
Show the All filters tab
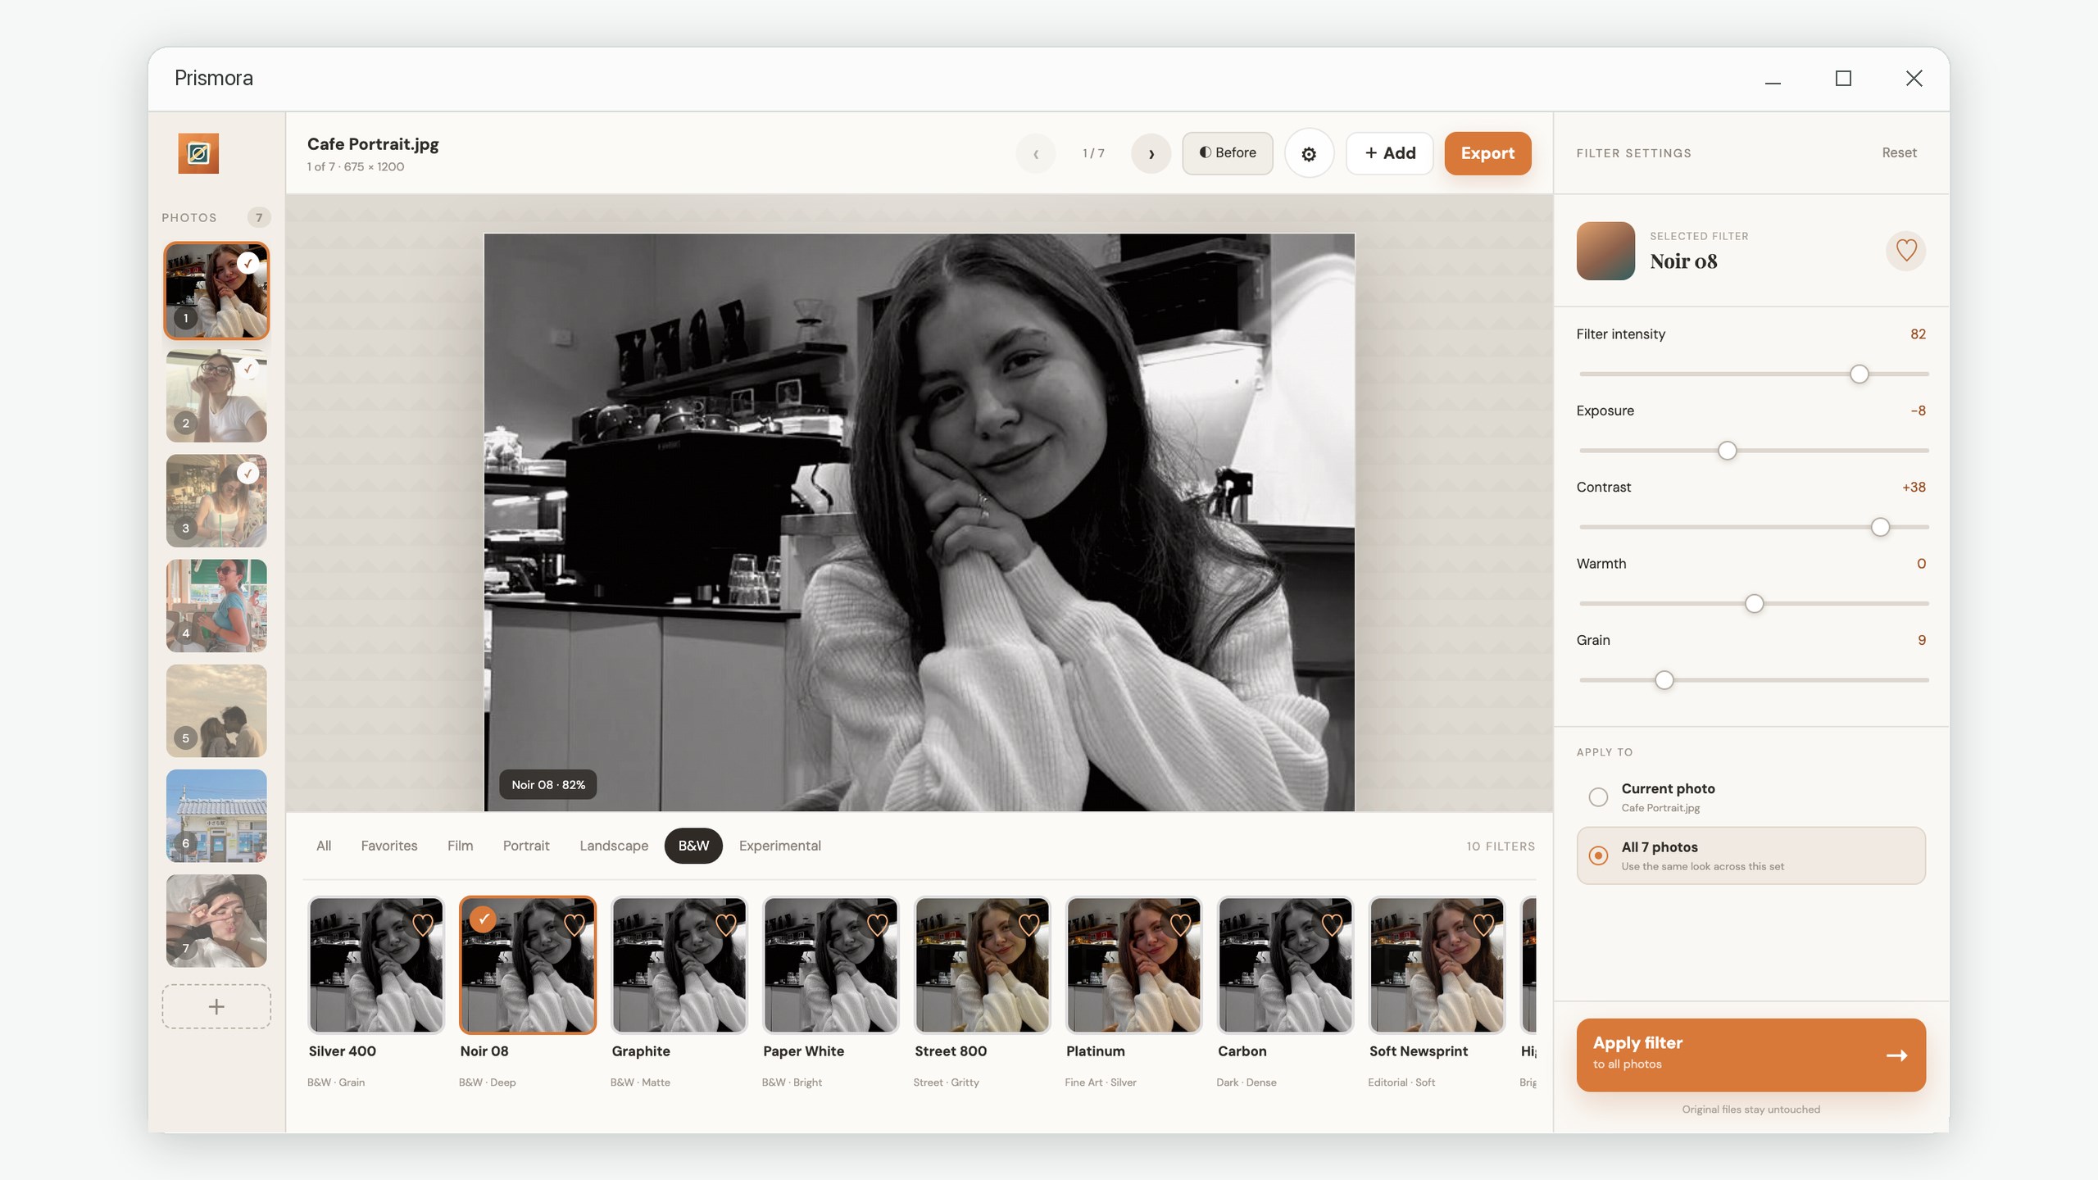pos(324,846)
